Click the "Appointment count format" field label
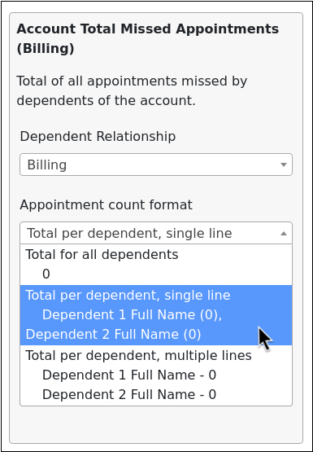 click(x=106, y=205)
